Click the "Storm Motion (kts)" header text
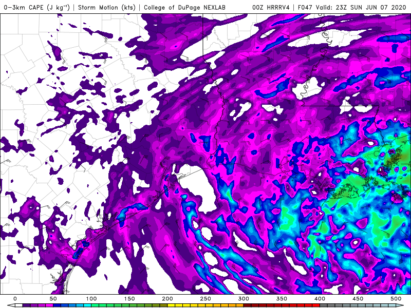Viewport: 411px width, 308px height. (x=107, y=7)
